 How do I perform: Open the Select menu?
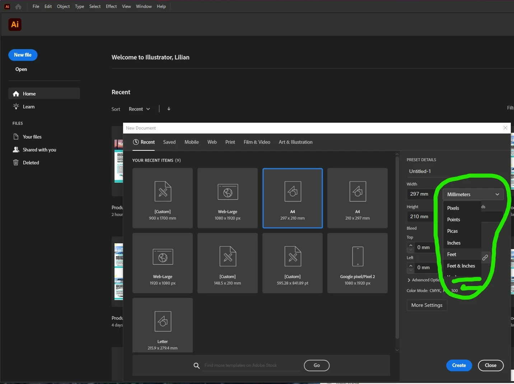95,6
